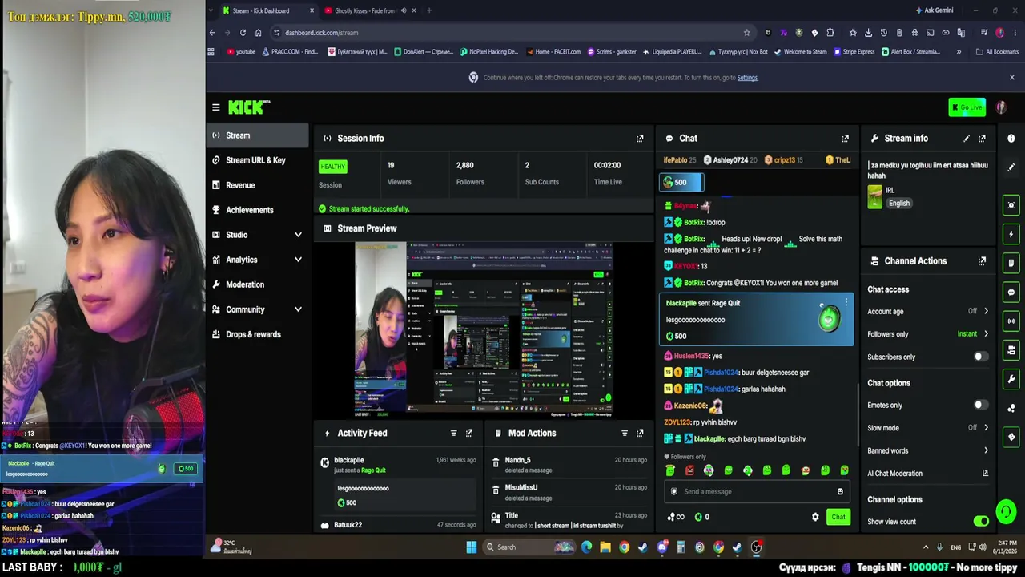The height and width of the screenshot is (577, 1025).
Task: Open Account age settings
Action: coord(928,311)
